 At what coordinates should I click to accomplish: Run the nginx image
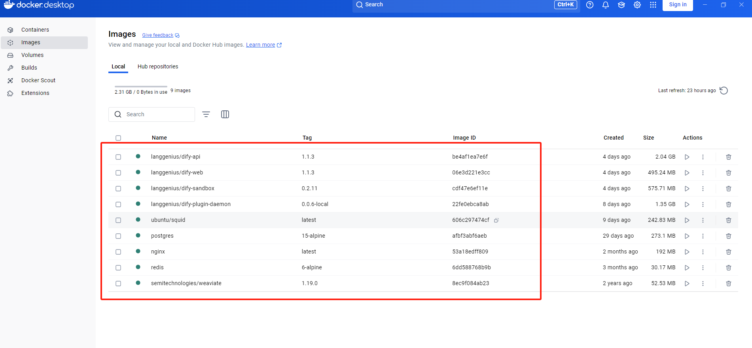tap(687, 252)
